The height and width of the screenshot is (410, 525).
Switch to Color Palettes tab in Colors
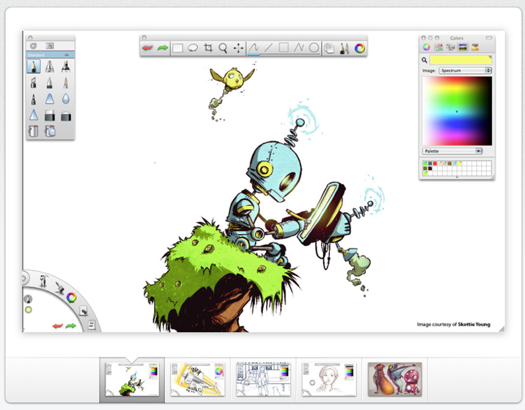(450, 47)
